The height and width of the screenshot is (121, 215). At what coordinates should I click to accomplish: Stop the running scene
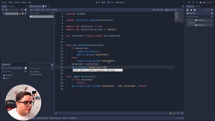(197, 2)
